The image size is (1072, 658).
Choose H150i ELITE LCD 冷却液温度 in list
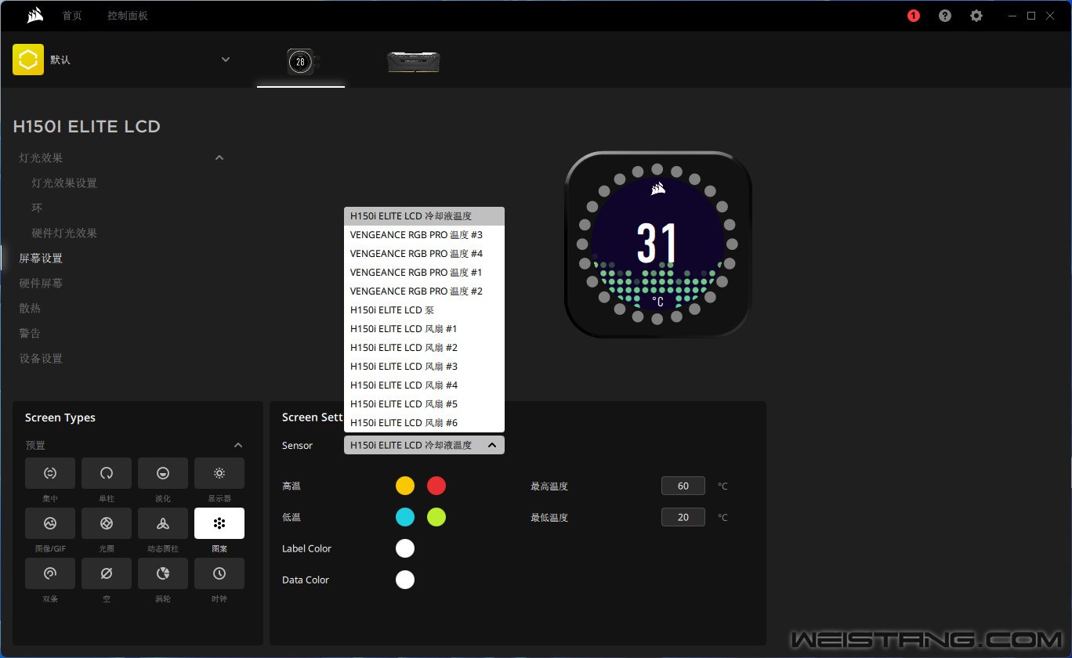click(x=424, y=216)
